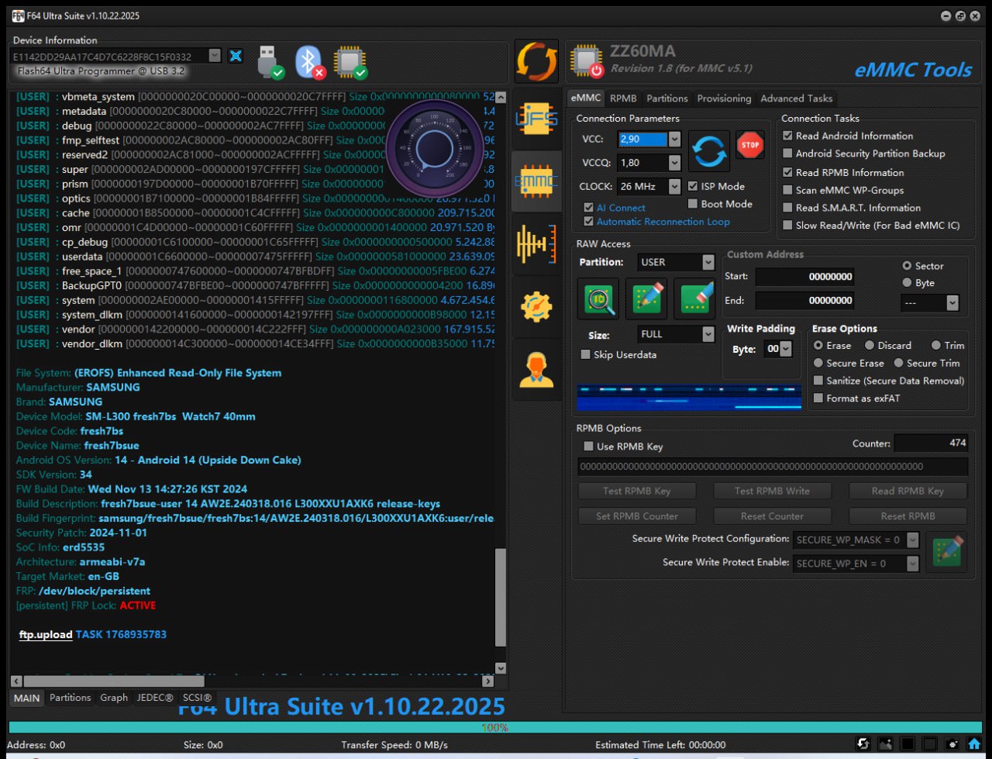Open the SECURE_WP_MASK dropdown
This screenshot has width=992, height=759.
point(912,540)
